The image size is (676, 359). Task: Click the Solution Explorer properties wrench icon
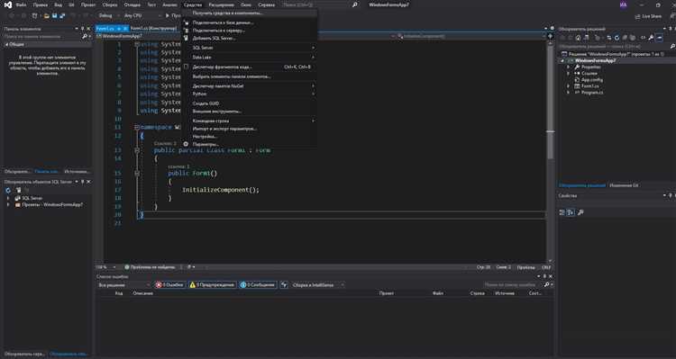[x=651, y=38]
